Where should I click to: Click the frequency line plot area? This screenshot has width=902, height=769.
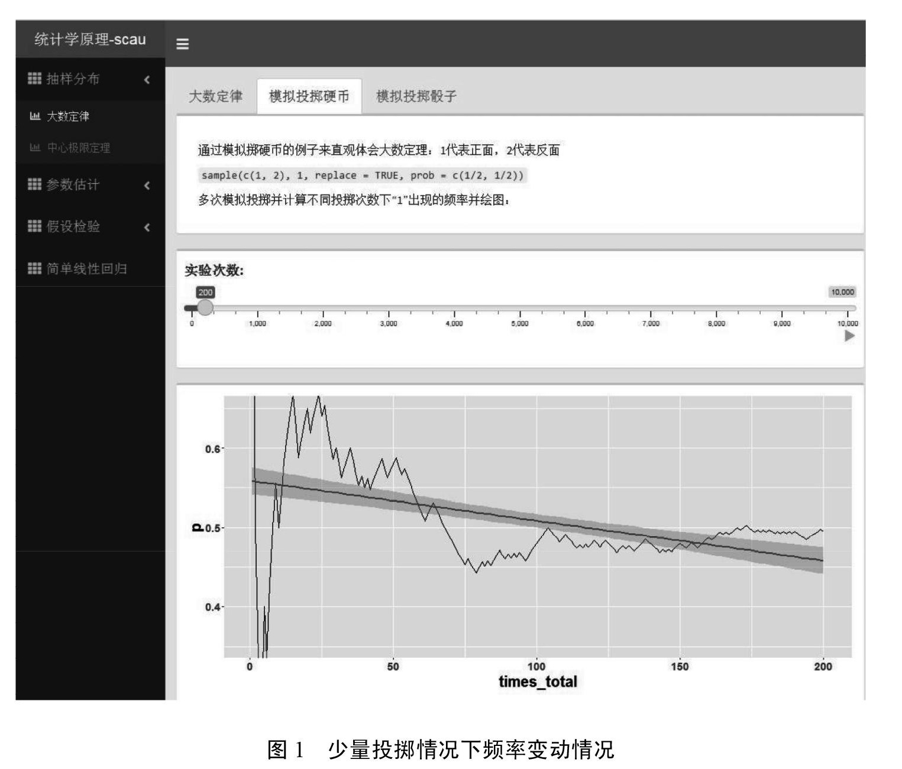click(537, 526)
